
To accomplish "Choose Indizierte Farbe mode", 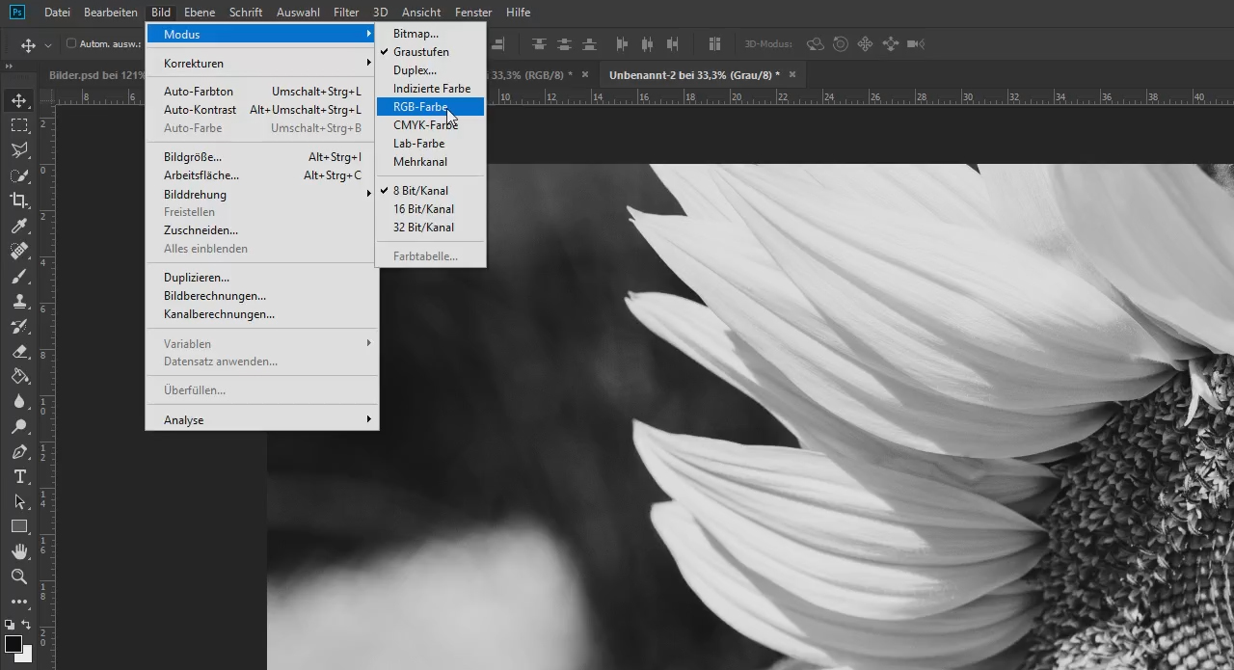I will [x=430, y=89].
